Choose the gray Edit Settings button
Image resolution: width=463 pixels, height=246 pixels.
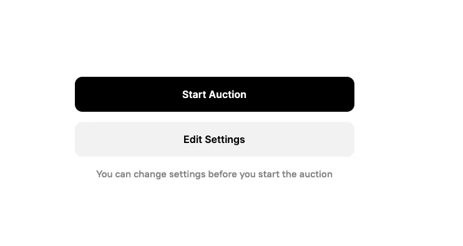tap(215, 139)
